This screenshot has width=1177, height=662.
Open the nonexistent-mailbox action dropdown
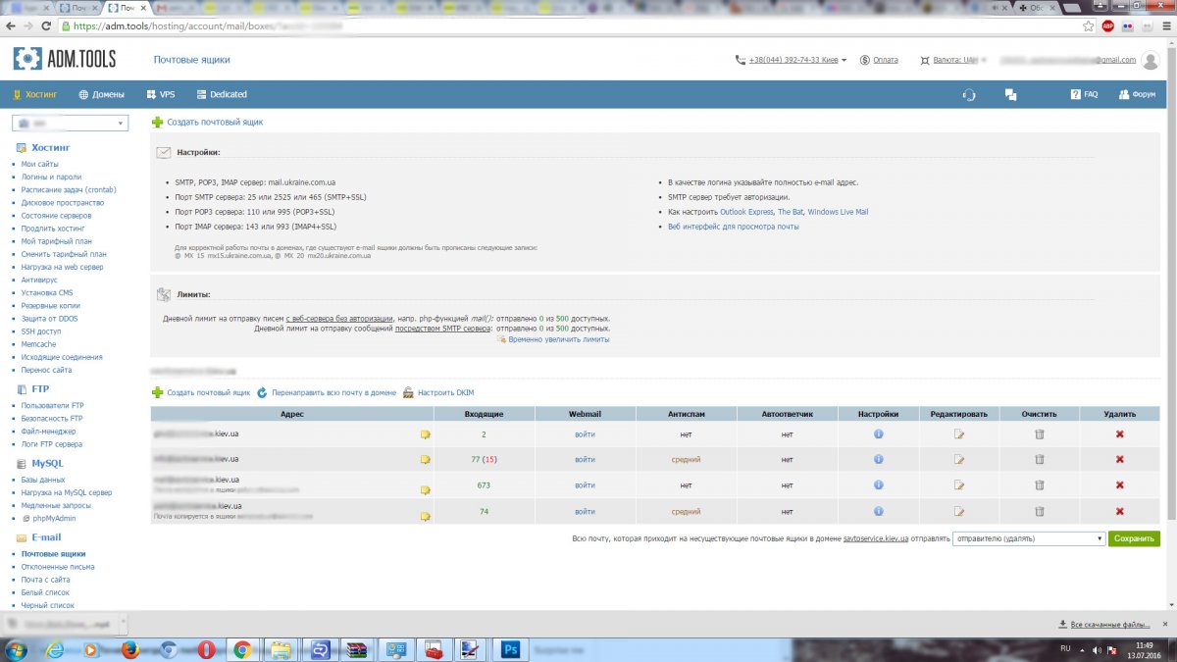1029,538
